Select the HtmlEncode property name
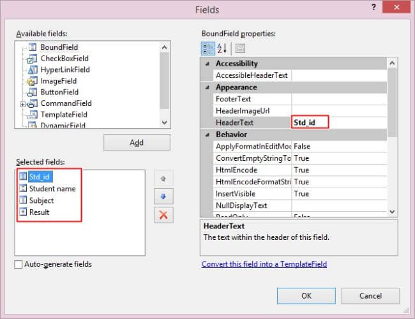Screen dimensions: 415x319 coord(236,170)
